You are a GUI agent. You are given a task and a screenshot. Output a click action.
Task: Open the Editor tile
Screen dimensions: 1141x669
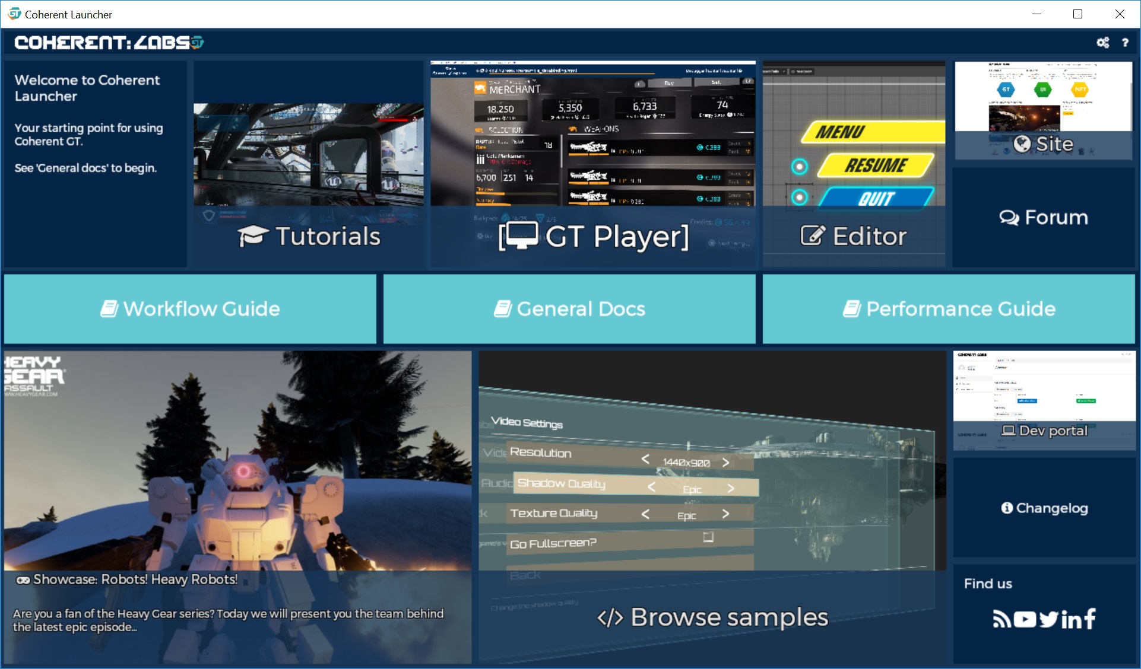tap(855, 235)
